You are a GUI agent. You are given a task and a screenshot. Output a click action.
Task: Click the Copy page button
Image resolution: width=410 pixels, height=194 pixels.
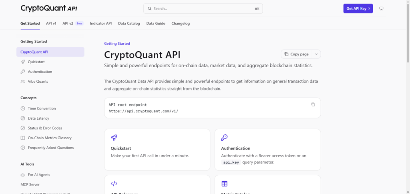click(x=297, y=54)
